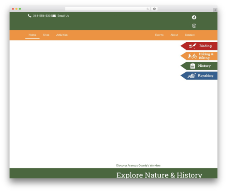This screenshot has height=192, width=227.
Task: Click the browser download circle icon
Action: click(154, 9)
